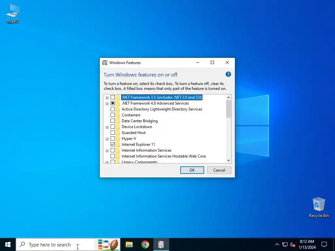The height and width of the screenshot is (251, 335).
Task: Select the Internet Explorer 11 label
Action: (138, 144)
